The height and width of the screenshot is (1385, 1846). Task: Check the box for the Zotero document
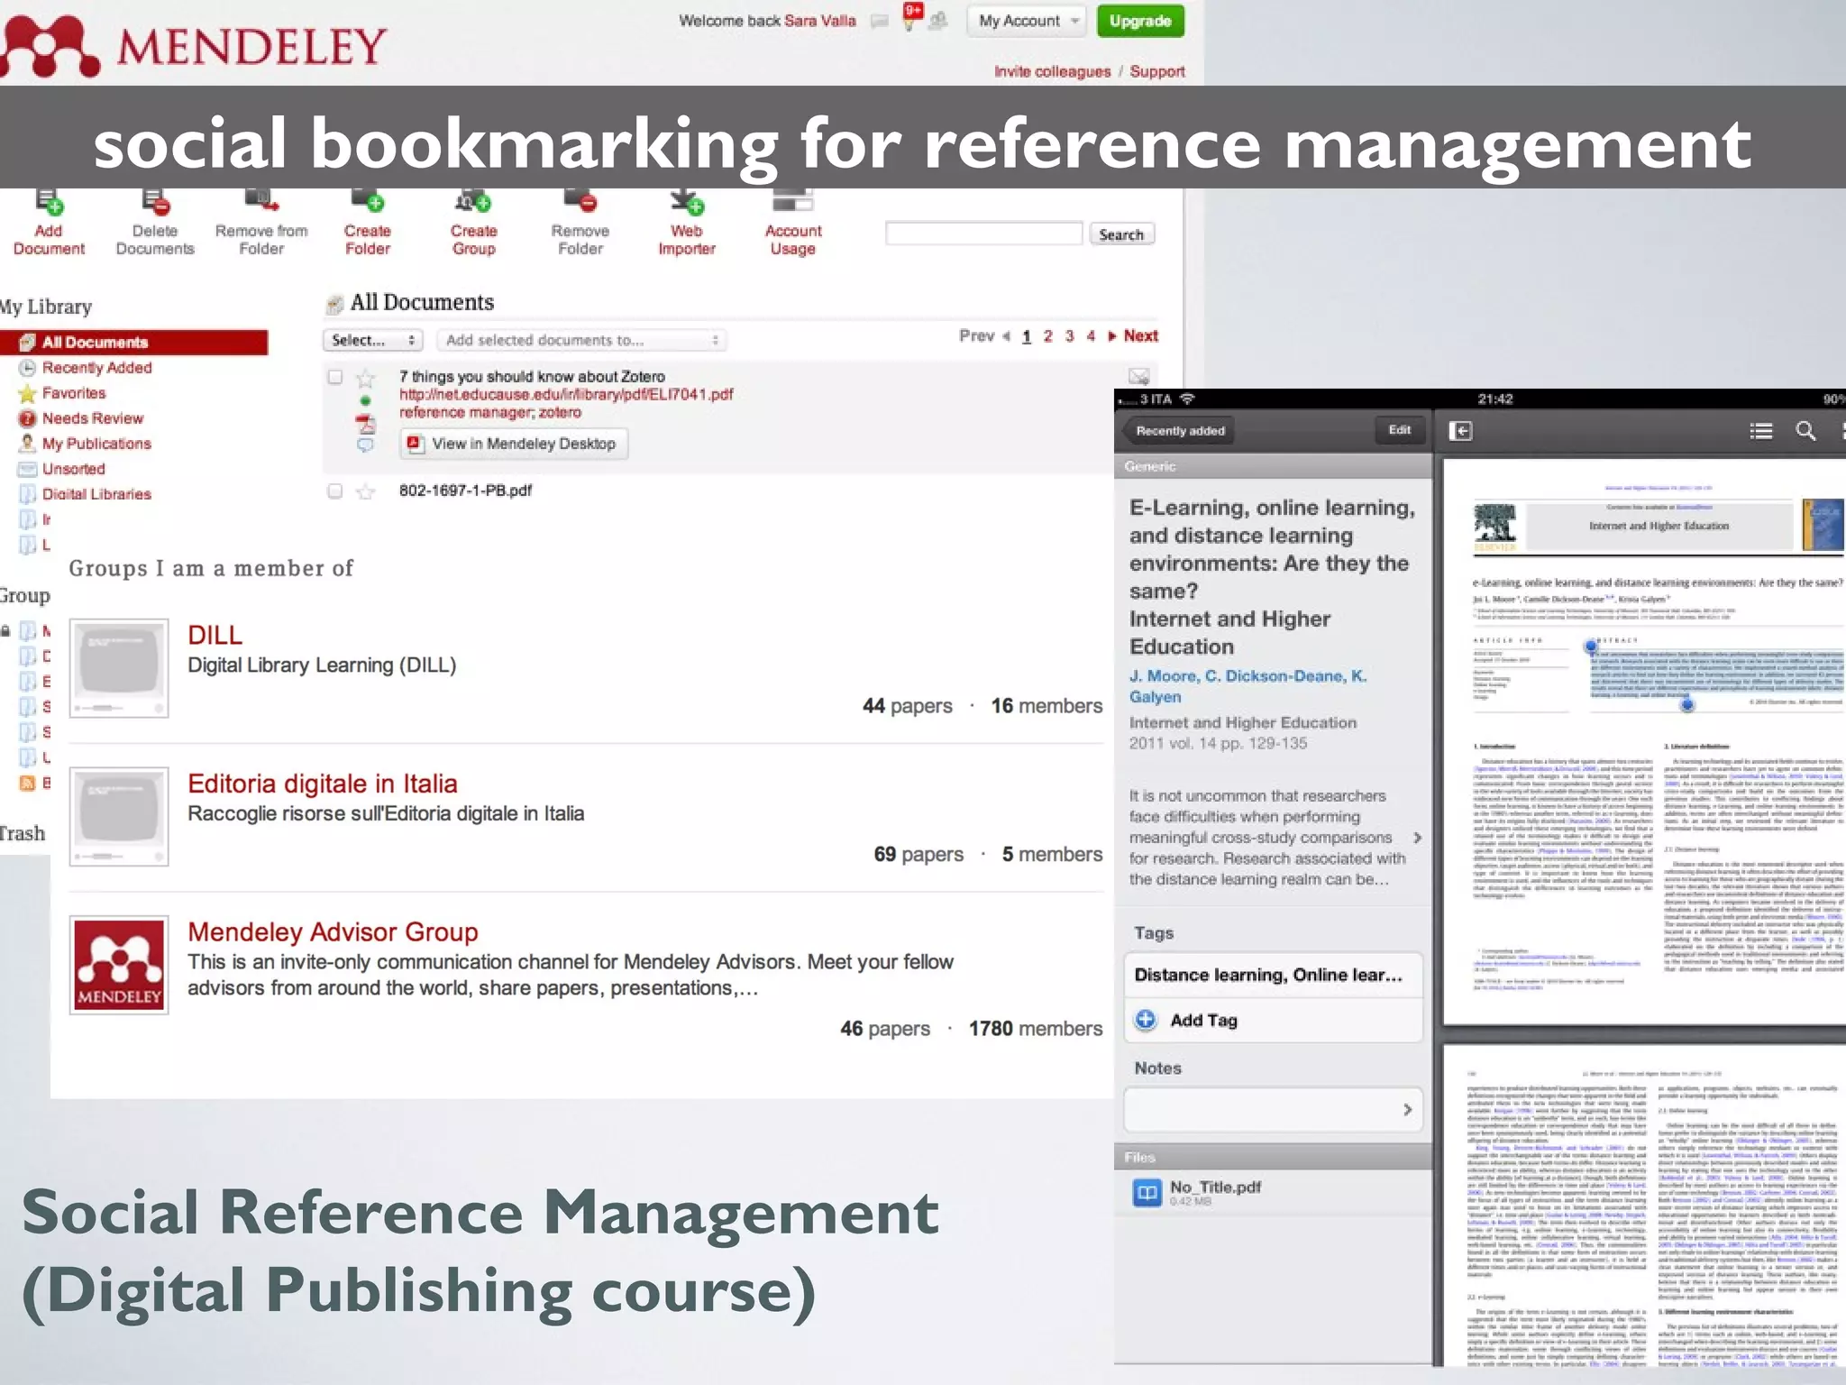coord(334,377)
